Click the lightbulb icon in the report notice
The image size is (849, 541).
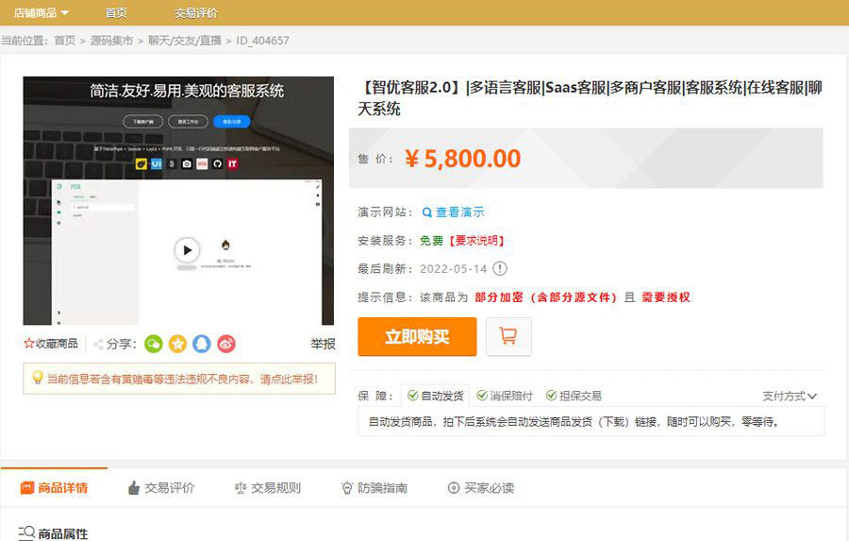(38, 378)
